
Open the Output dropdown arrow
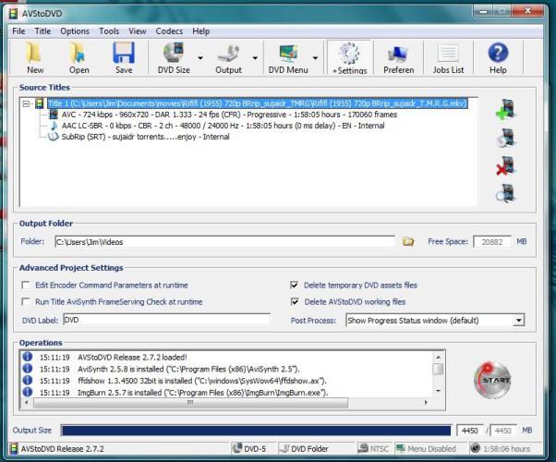tap(255, 58)
